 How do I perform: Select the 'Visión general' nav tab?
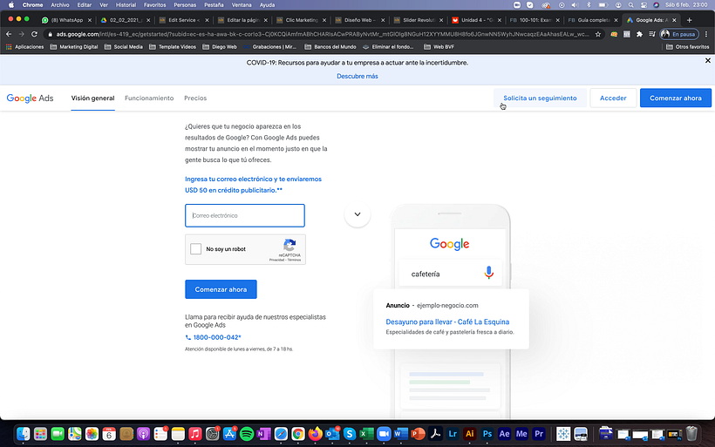point(92,98)
